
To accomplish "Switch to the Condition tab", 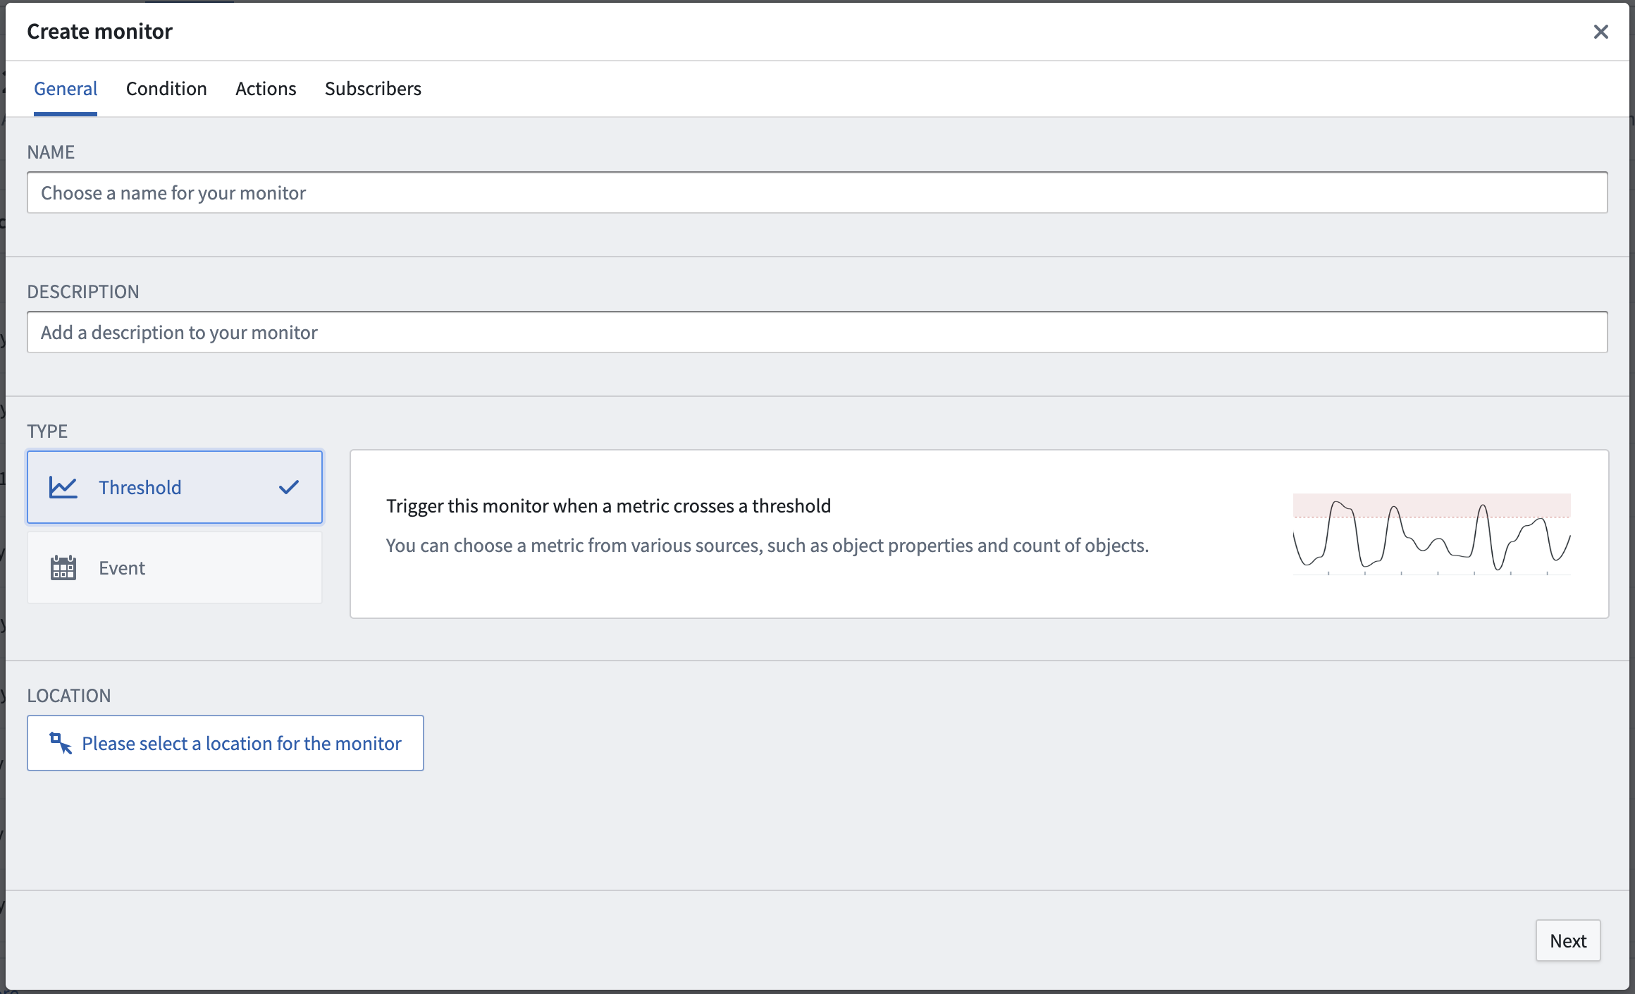I will click(166, 89).
